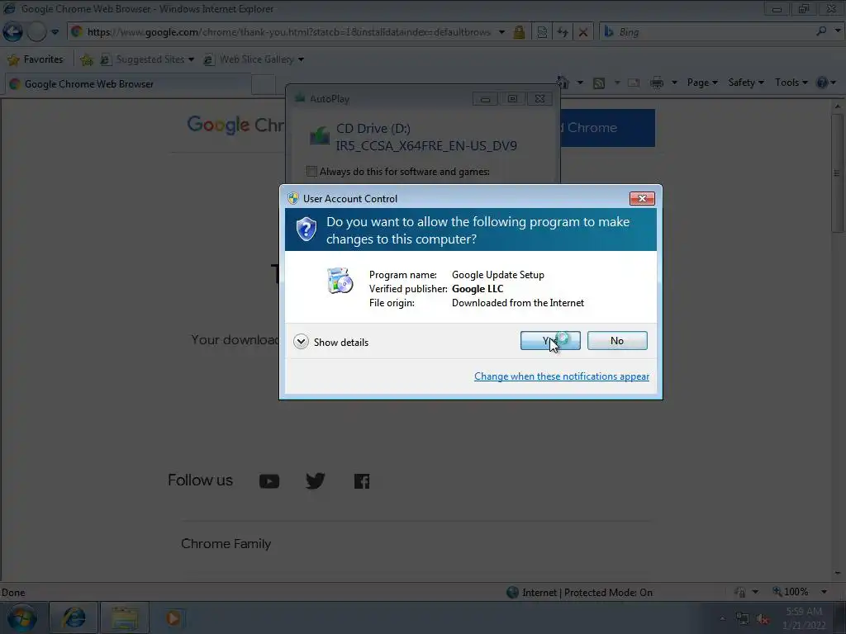Viewport: 846px width, 634px height.
Task: Tick Always do this for software and games
Action: [x=311, y=172]
